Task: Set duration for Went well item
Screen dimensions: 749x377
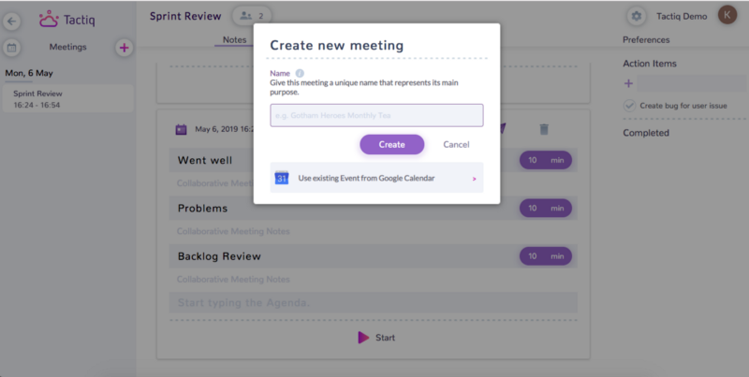Action: click(546, 160)
